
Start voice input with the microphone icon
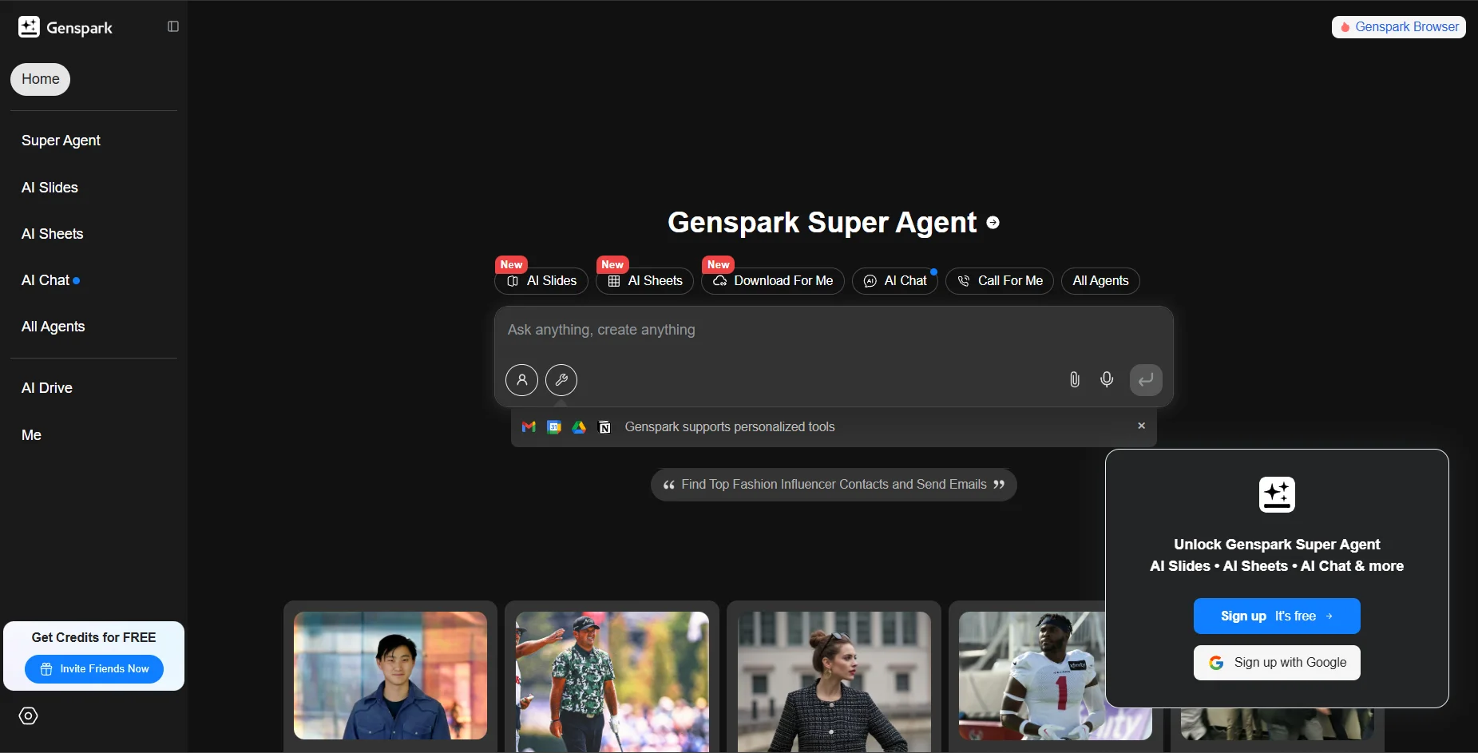click(x=1107, y=380)
